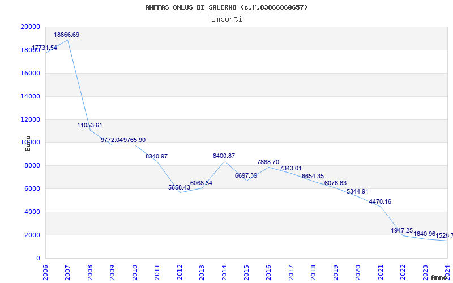Viewport: 453px width, 283px height.
Task: Select data label 7868.70
Action: coord(268,162)
